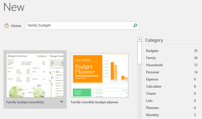This screenshot has width=202, height=119.
Task: Choose the Calculator category
Action: click(x=171, y=86)
